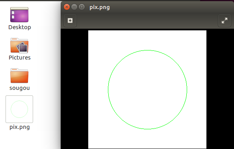Maximize the pix.png viewer window
Viewport: 234px width, 149px height.
82,7
